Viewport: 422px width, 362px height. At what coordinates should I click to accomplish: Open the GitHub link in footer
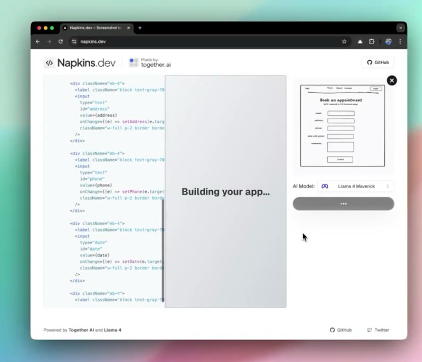click(x=341, y=330)
